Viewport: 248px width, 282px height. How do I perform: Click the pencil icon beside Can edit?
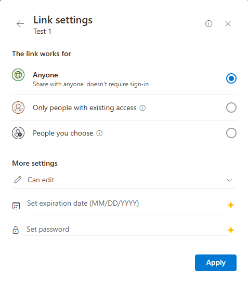[18, 180]
